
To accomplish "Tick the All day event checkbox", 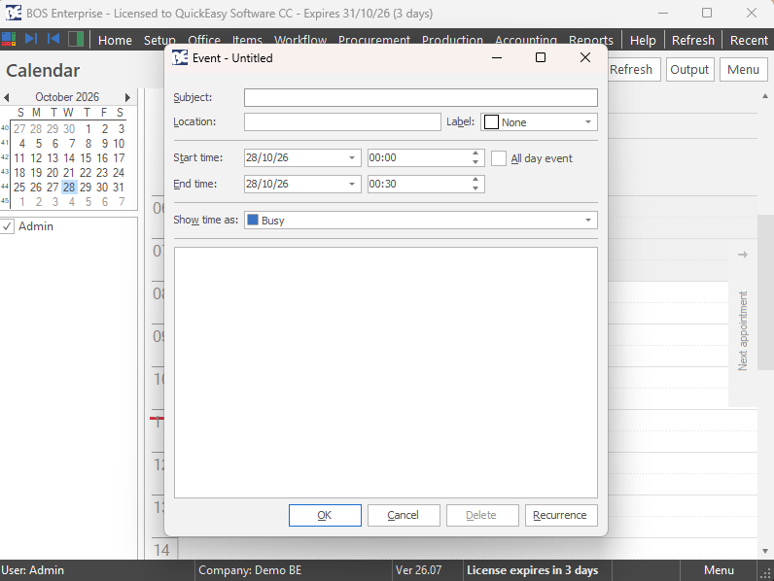I will pos(499,158).
